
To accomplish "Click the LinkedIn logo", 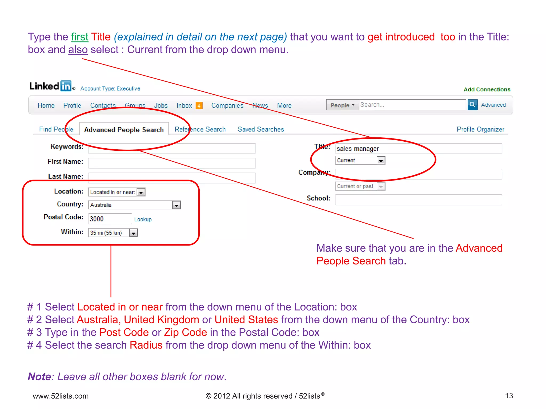I will coord(51,86).
